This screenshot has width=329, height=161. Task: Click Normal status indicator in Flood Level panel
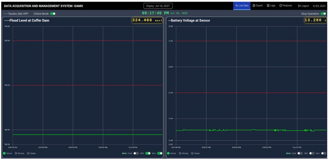pyautogui.click(x=4, y=153)
